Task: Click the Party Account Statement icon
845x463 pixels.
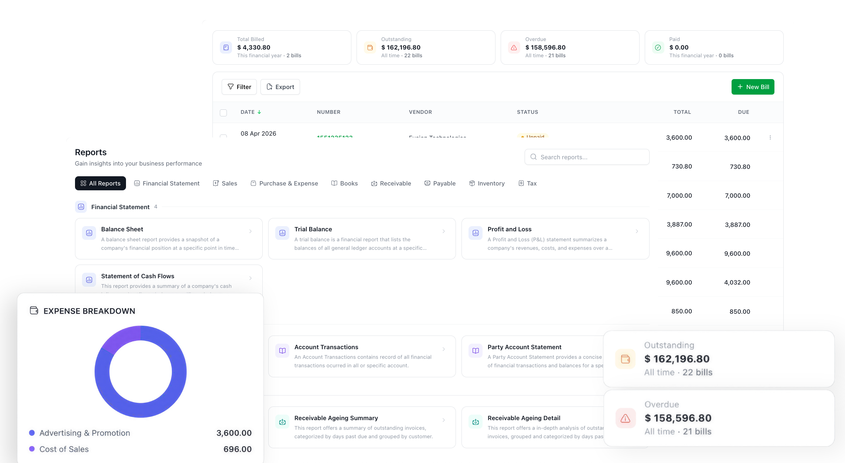Action: tap(476, 350)
